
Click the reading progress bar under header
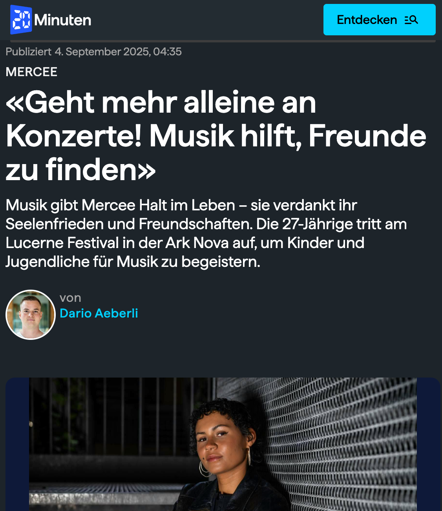223,41
